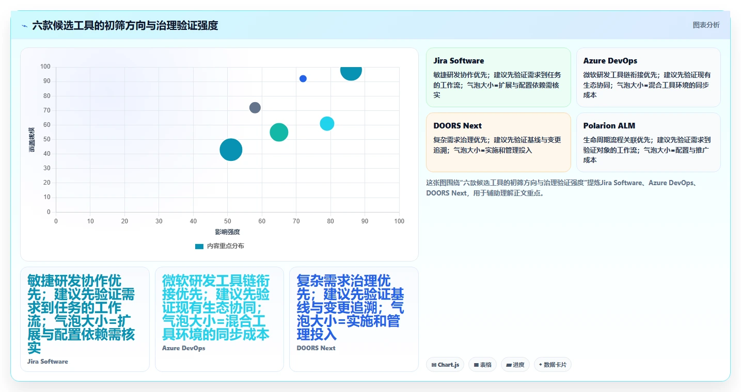Toggle the 内容重点分布 legend entry

[x=219, y=246]
